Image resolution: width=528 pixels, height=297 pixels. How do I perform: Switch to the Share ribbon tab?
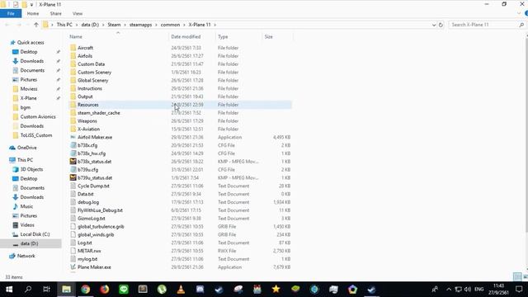tap(55, 13)
